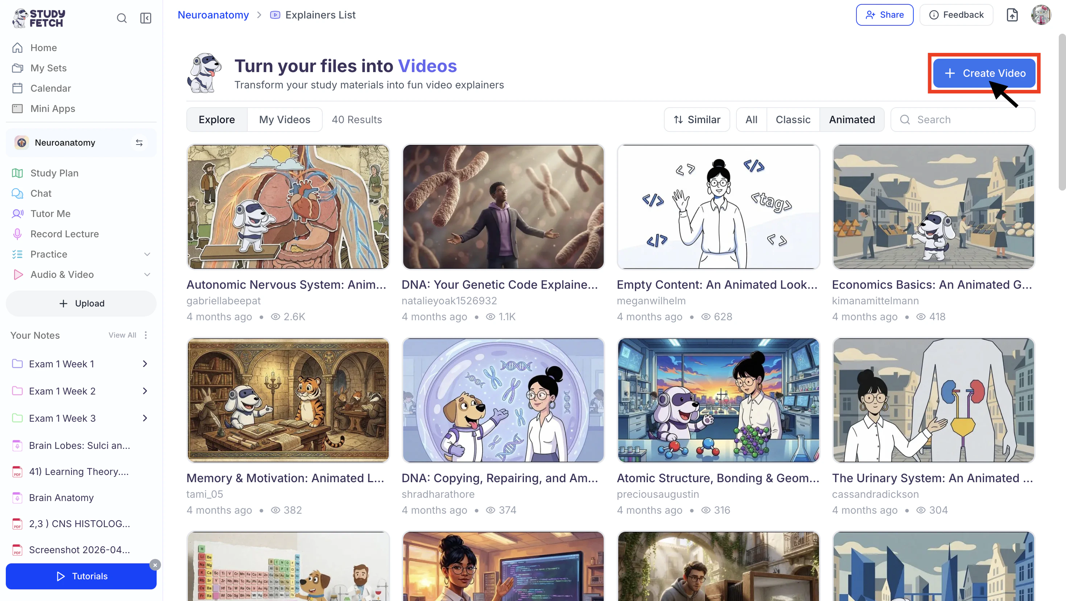Open the user profile avatar

[x=1041, y=15]
